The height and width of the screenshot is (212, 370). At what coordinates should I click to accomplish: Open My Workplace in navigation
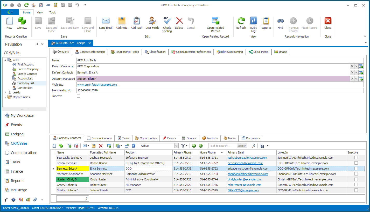point(22,115)
